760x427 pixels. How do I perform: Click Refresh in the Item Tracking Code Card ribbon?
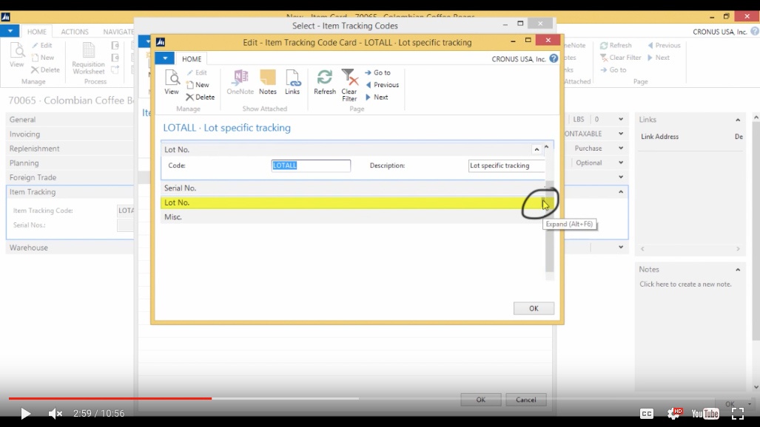tap(325, 82)
